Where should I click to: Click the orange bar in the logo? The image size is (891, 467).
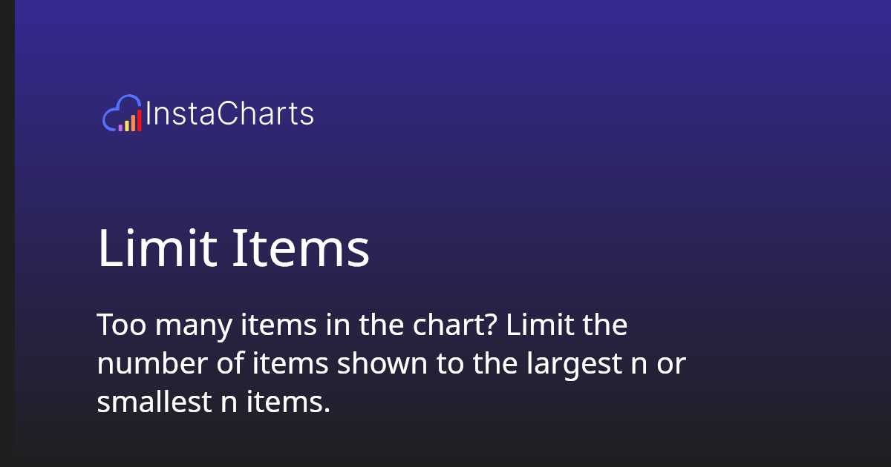[x=133, y=123]
